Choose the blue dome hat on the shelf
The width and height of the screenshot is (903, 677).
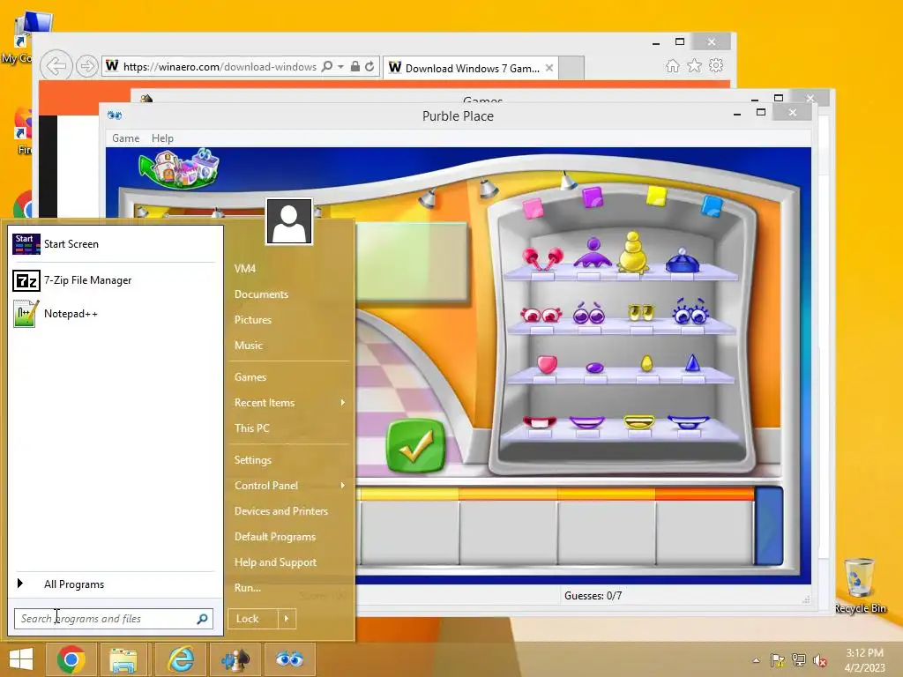(x=683, y=260)
